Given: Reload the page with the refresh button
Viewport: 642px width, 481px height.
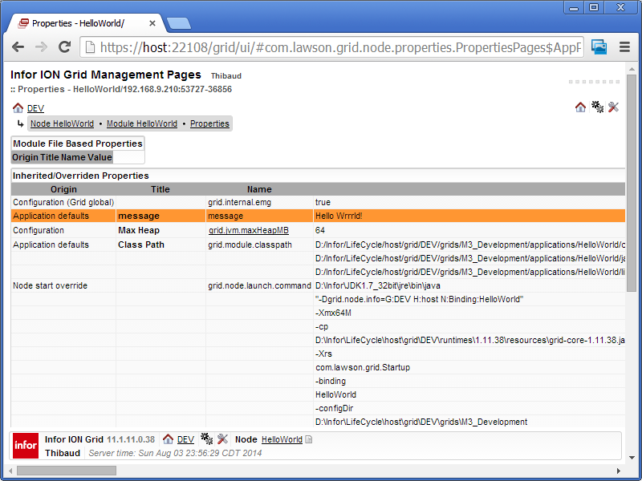Looking at the screenshot, I should click(x=64, y=47).
